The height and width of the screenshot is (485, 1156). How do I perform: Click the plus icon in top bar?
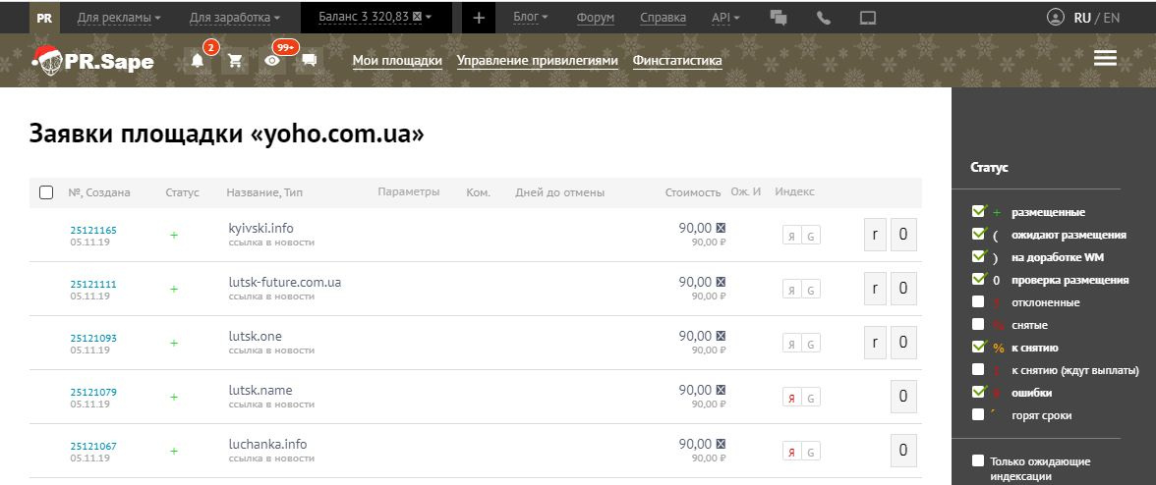click(479, 18)
